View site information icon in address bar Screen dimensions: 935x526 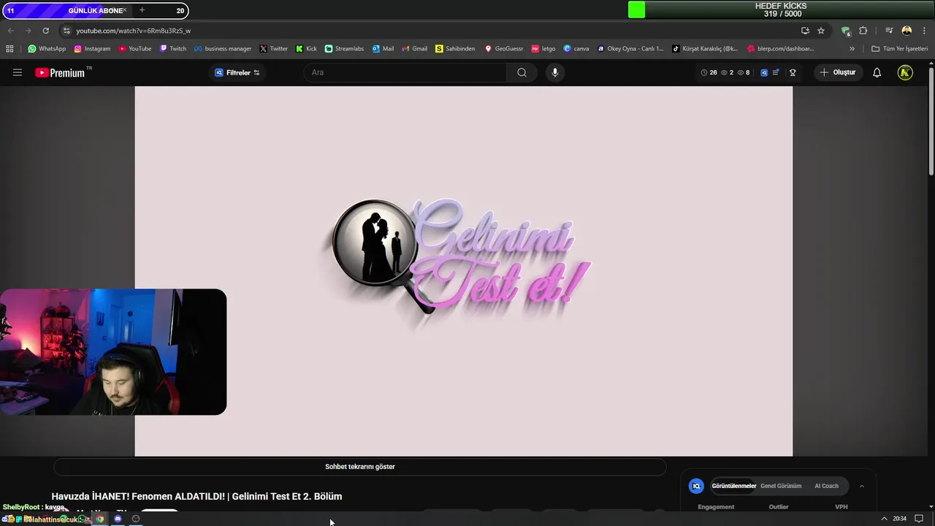(66, 31)
